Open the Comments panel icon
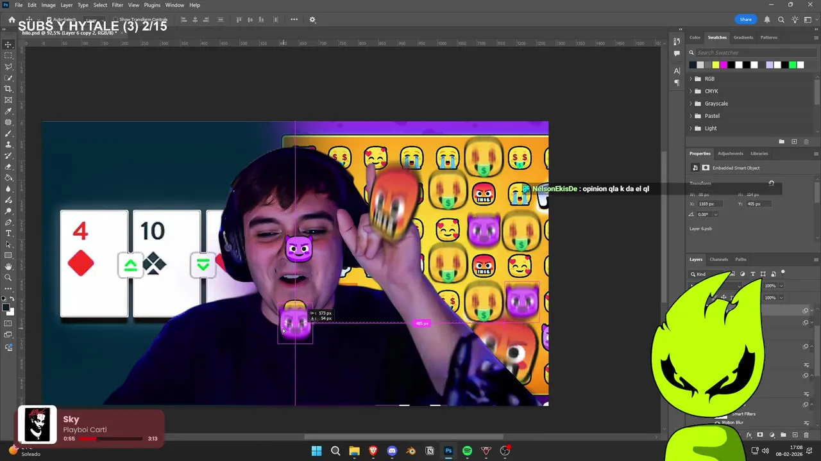 point(677,54)
